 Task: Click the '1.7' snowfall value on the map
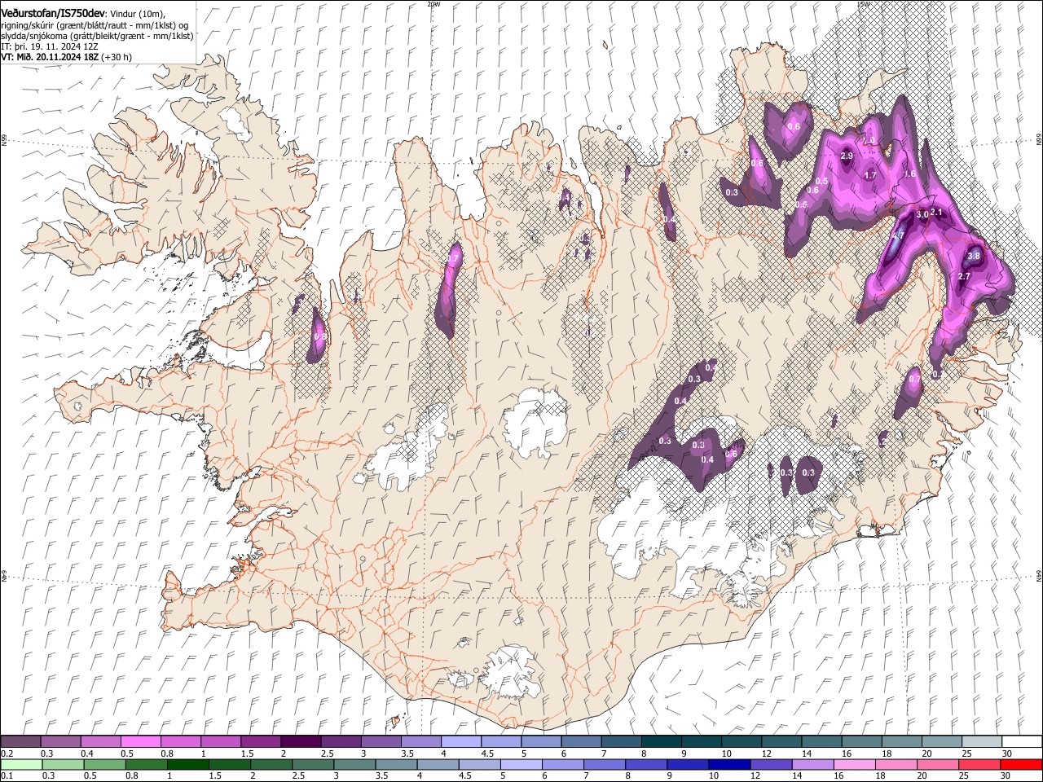(x=869, y=175)
